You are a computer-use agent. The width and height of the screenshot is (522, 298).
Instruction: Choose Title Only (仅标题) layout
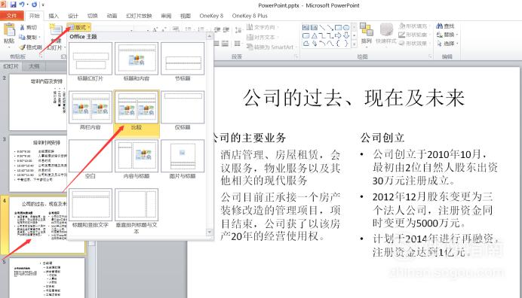point(183,111)
